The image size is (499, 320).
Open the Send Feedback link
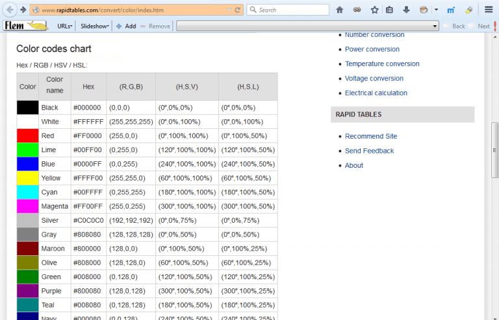pyautogui.click(x=369, y=150)
